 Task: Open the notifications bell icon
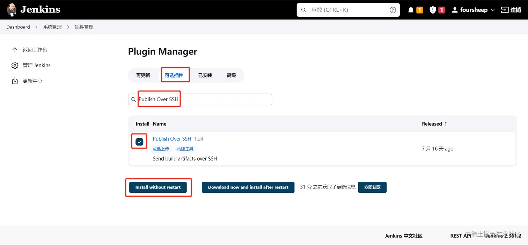click(411, 10)
